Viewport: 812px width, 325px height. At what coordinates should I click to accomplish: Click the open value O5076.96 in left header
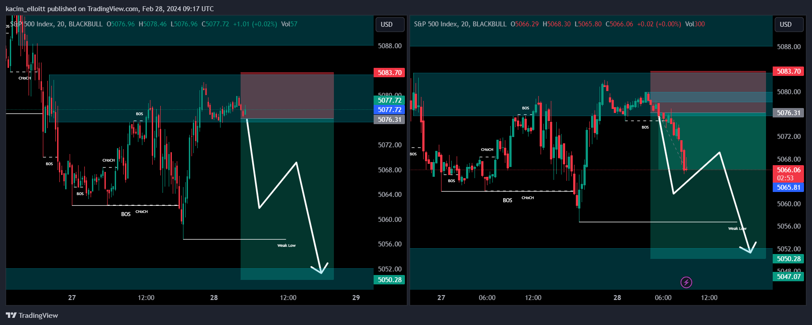point(121,24)
